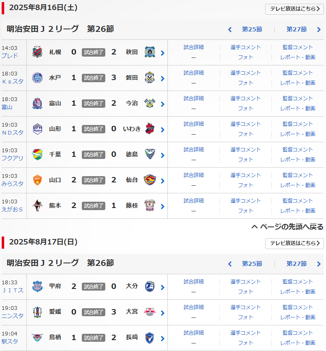Click the Sendai team crest icon
Screen dimensions: 326x351
click(150, 180)
